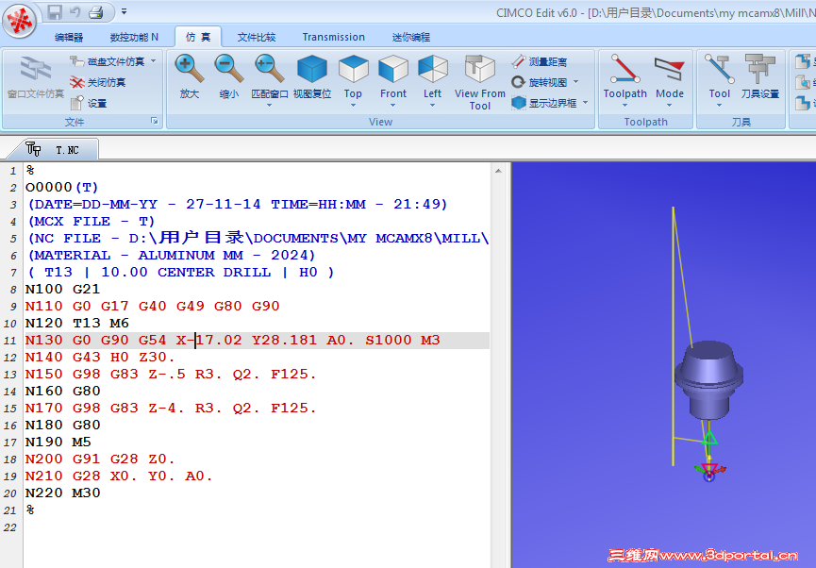The image size is (816, 568).
Task: Open the 数控功能 N ribbon tab
Action: [x=134, y=37]
